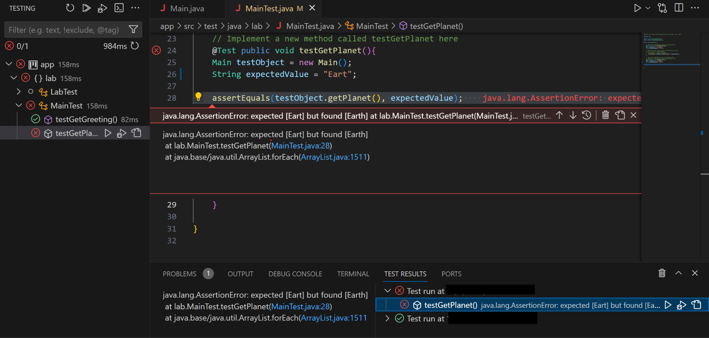Image resolution: width=709 pixels, height=338 pixels.
Task: Click the lightbulb quick fix on line 28
Action: (x=198, y=97)
